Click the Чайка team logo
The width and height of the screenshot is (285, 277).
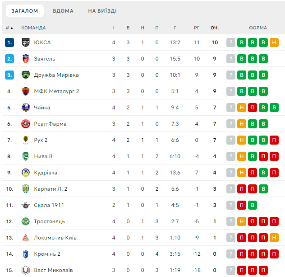(25, 108)
